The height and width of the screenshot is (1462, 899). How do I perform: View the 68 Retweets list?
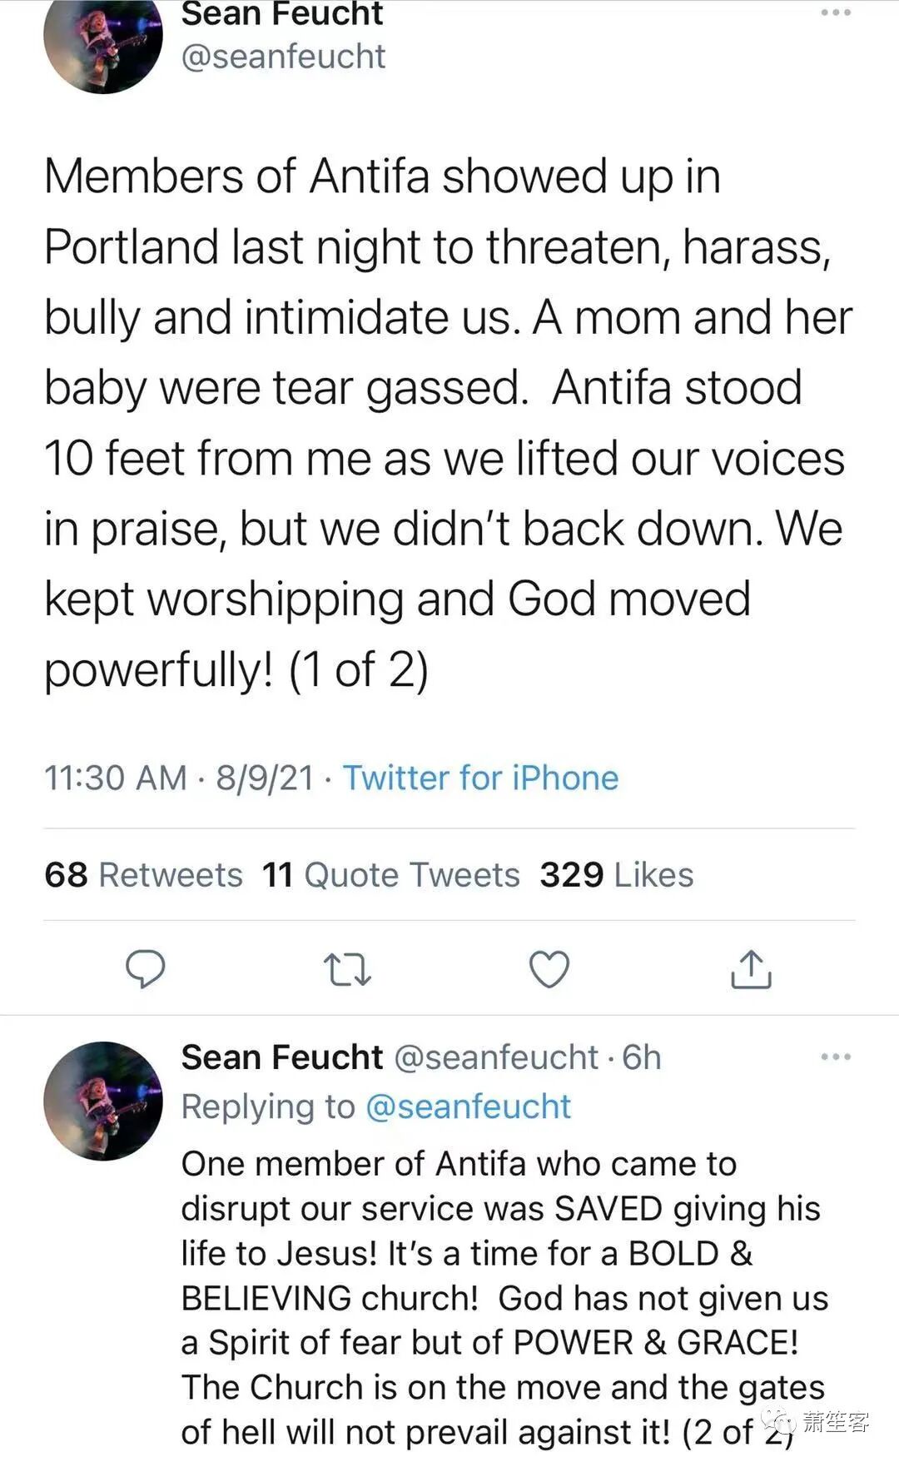click(x=143, y=875)
